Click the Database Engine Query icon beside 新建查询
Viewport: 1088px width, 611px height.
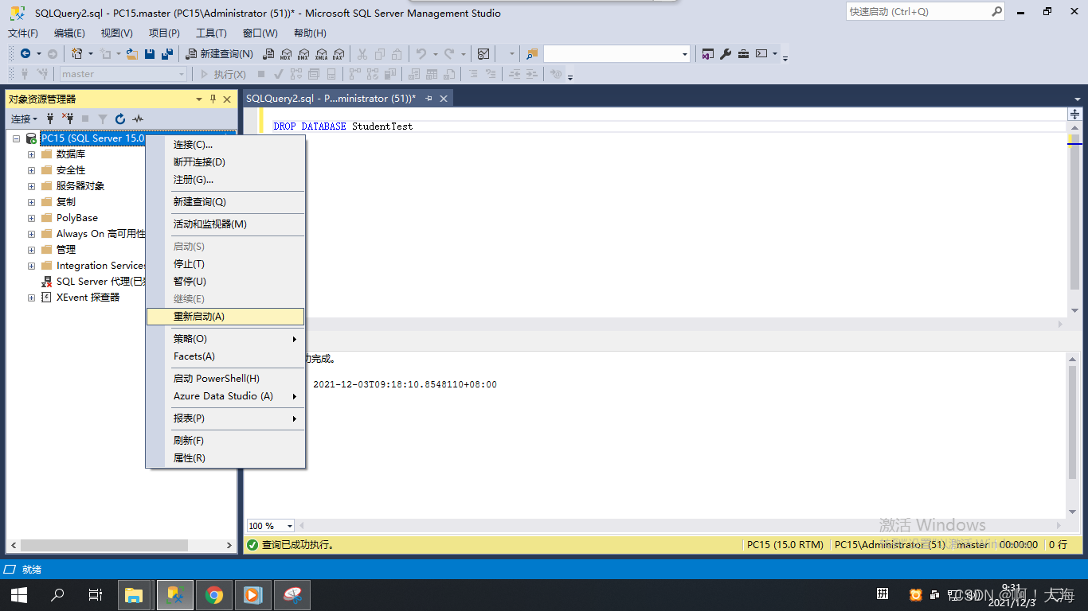pos(268,54)
